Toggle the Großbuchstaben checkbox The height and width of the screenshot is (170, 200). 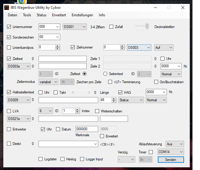tap(156, 82)
